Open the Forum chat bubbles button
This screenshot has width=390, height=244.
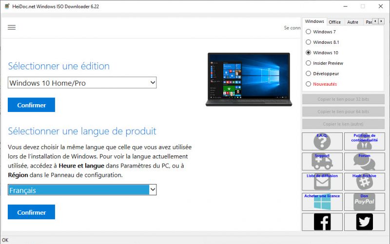click(364, 162)
